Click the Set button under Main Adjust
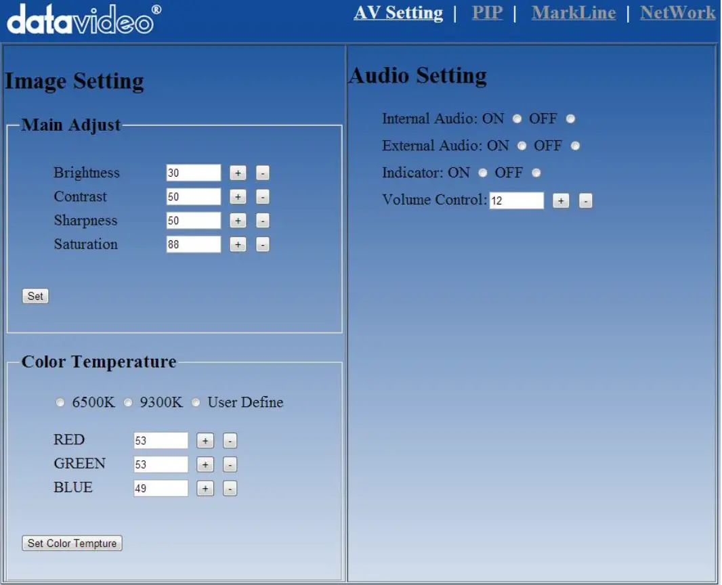Image resolution: width=722 pixels, height=585 pixels. coord(35,297)
